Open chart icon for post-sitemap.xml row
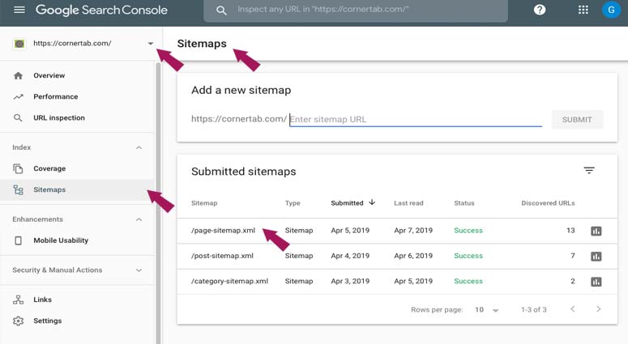The width and height of the screenshot is (628, 344). pos(596,257)
